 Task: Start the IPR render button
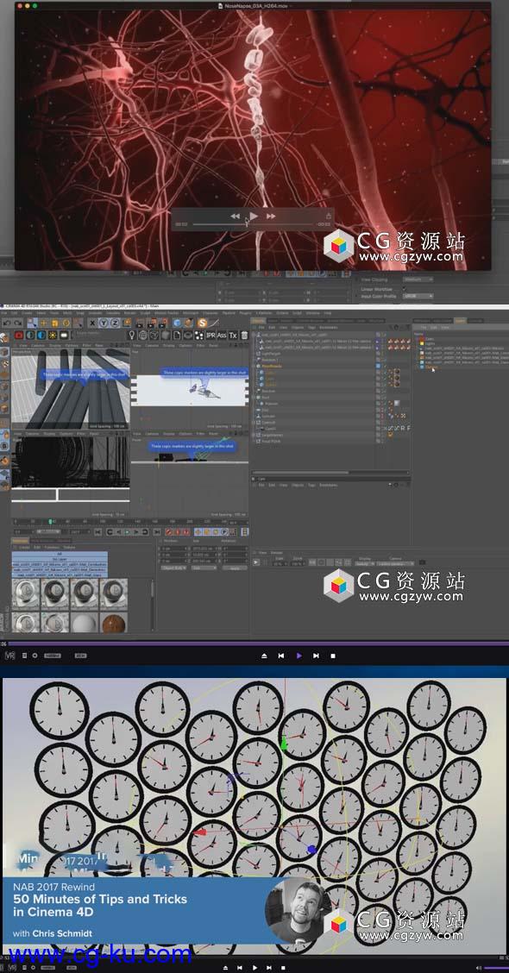tap(211, 335)
